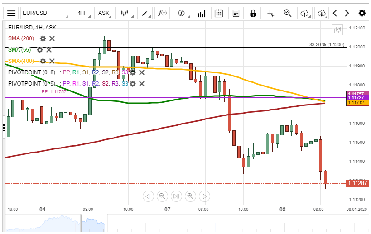The width and height of the screenshot is (371, 234).
Task: Remove the SMA (55) indicator
Action: point(49,50)
